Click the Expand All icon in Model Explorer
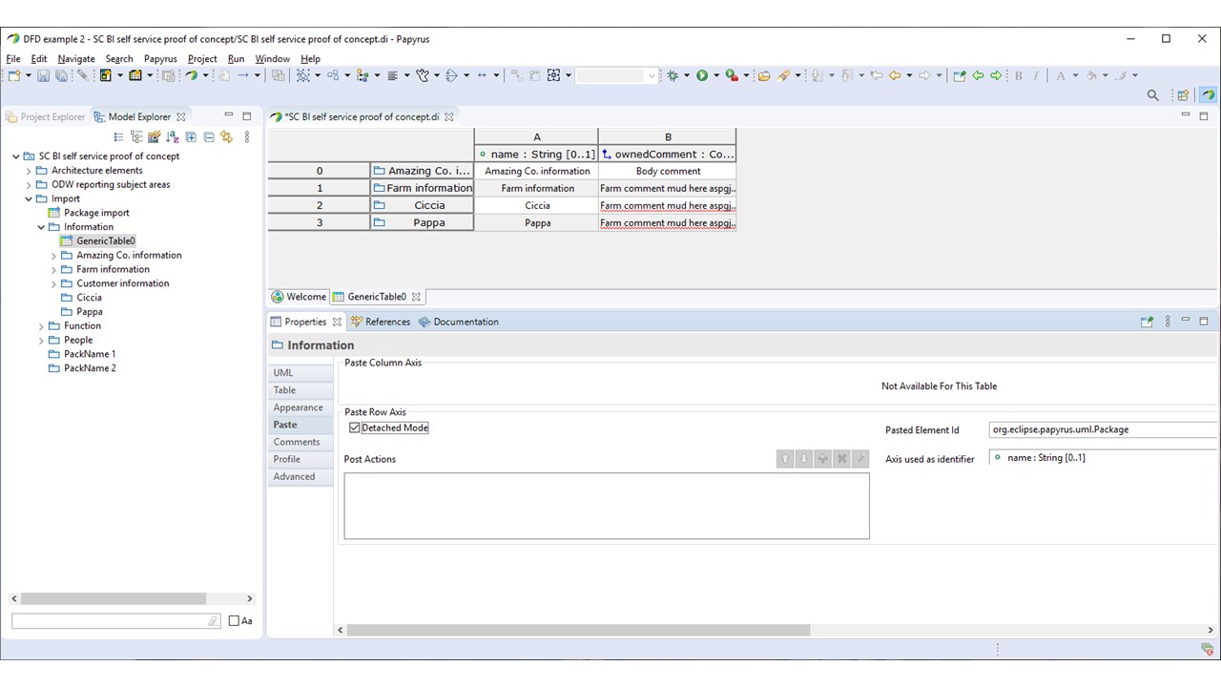Image resolution: width=1221 pixels, height=687 pixels. tap(191, 137)
